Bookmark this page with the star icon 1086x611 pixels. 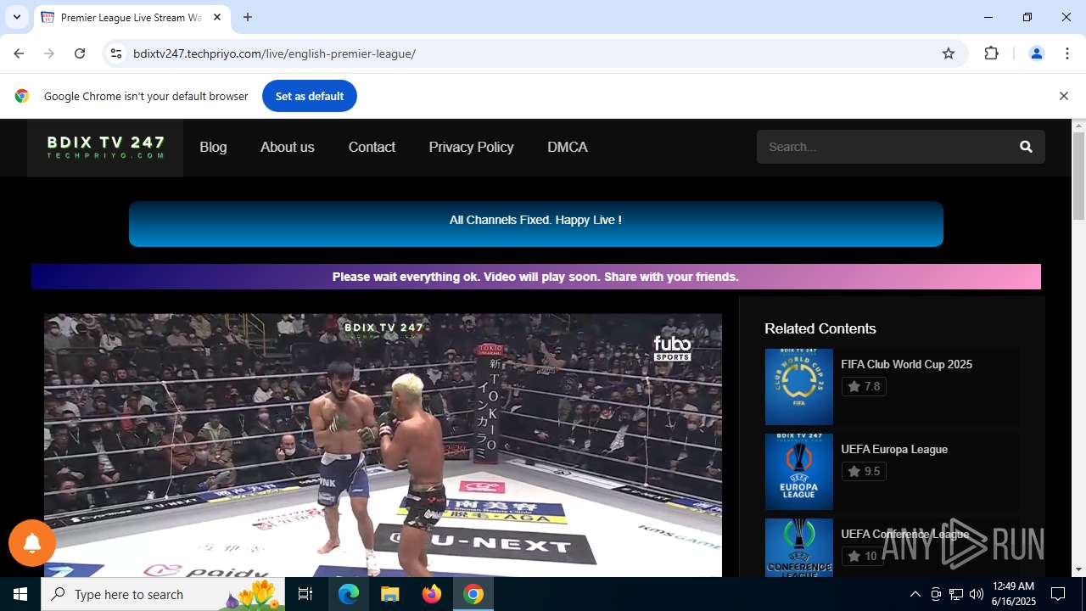point(949,53)
